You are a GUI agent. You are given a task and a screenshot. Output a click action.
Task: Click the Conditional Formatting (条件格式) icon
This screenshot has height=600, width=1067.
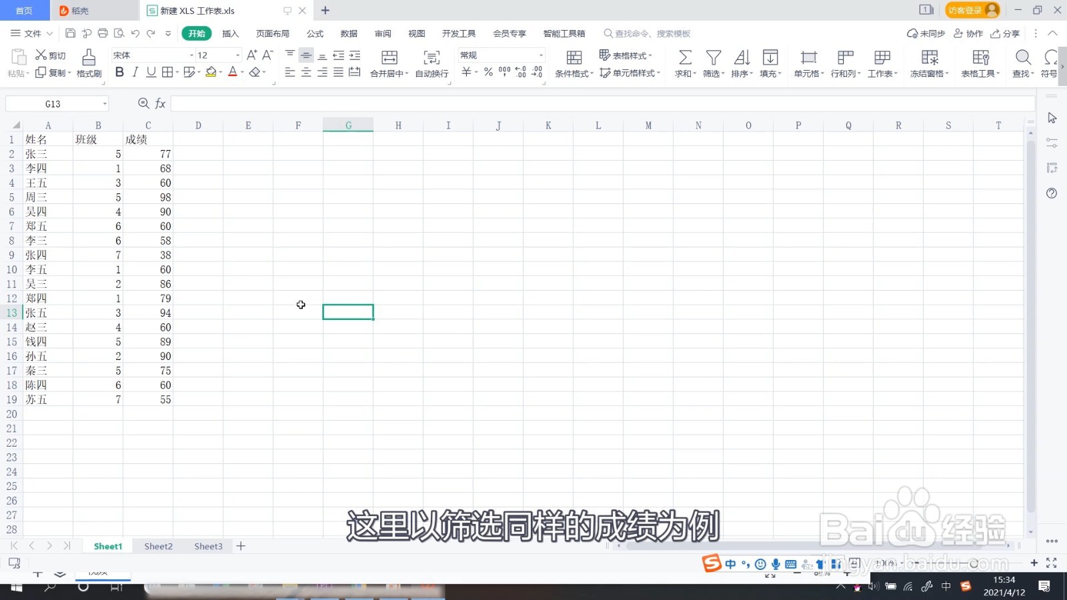tap(574, 58)
